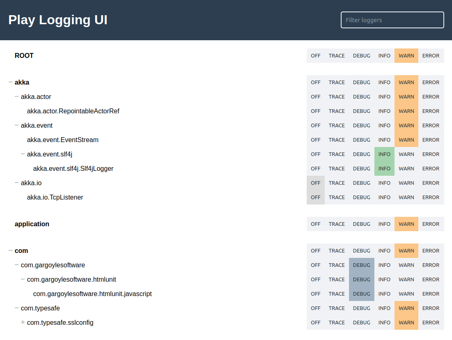Set ROOT logger level to INFO
This screenshot has width=452, height=340.
384,56
